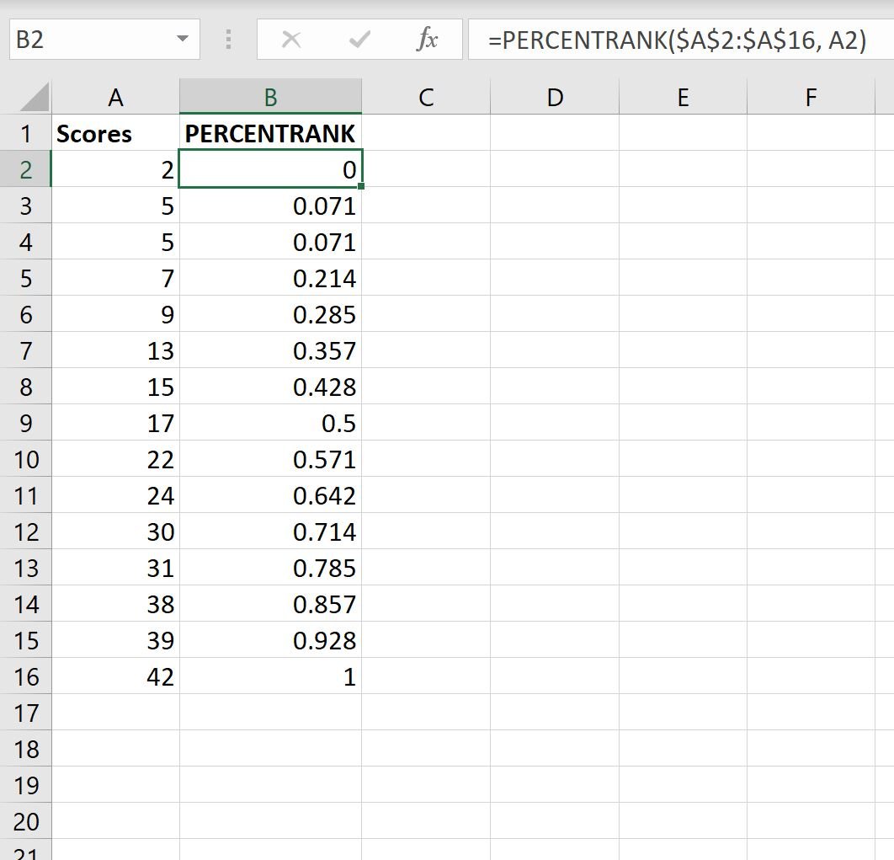Select the cell with score 2

pos(115,169)
